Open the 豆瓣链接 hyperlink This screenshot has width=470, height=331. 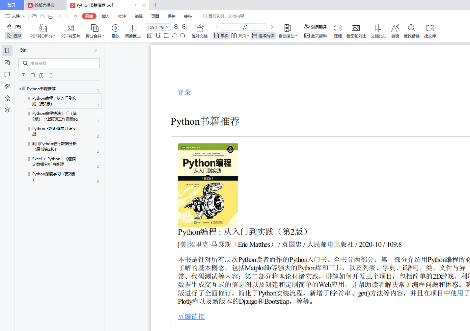[x=191, y=316]
